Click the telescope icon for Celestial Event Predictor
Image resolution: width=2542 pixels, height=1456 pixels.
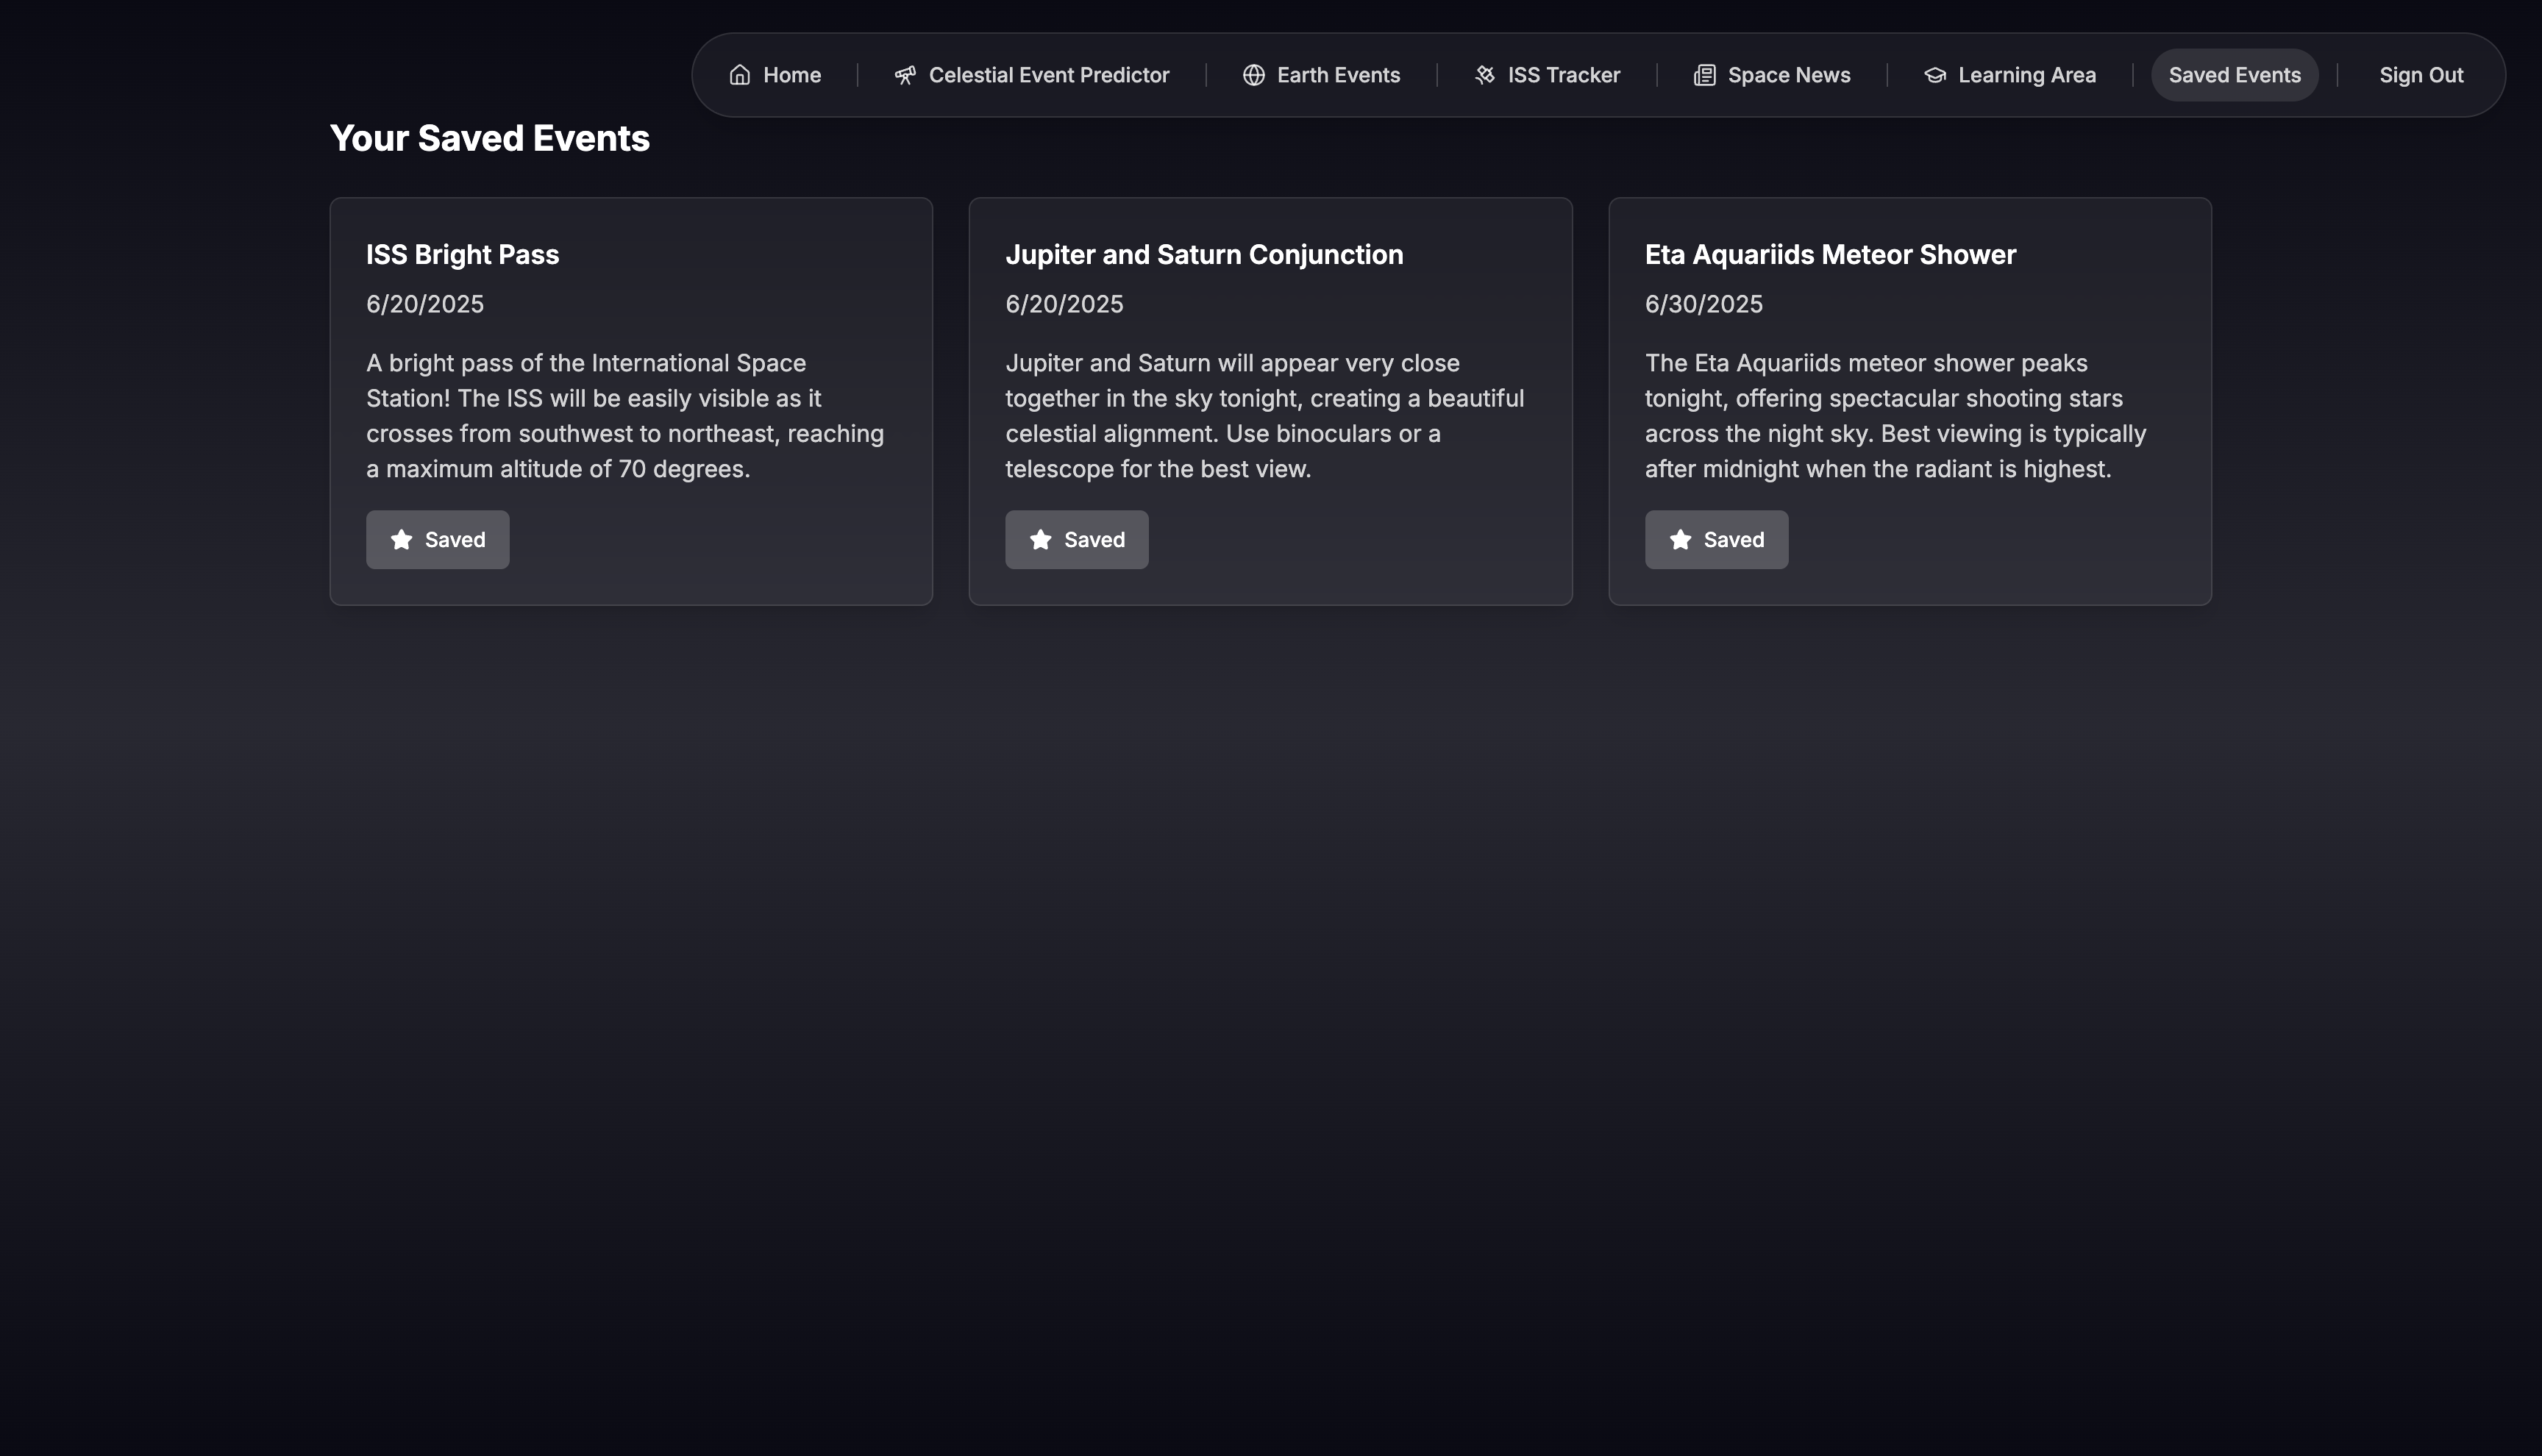tap(904, 75)
